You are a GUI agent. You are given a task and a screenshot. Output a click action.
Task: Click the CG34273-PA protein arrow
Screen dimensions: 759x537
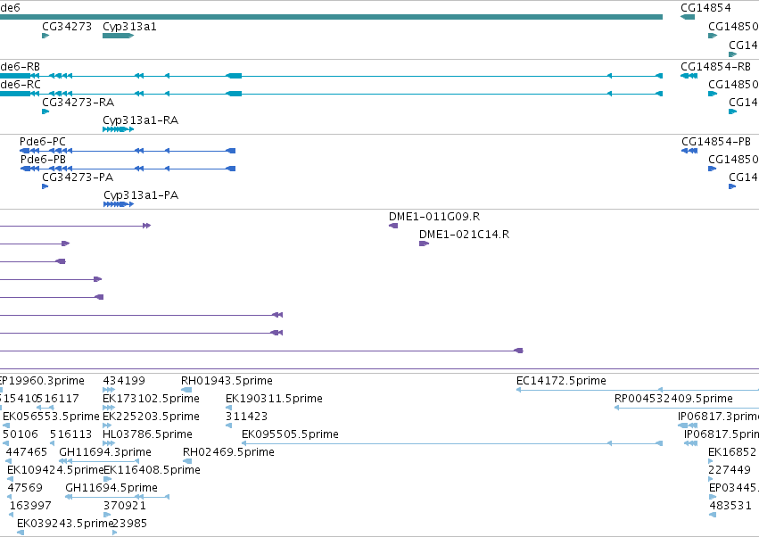(45, 186)
